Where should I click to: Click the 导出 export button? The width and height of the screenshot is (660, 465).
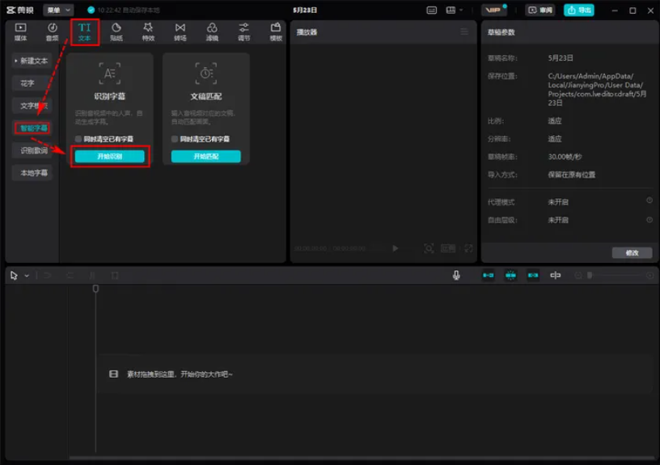[578, 10]
